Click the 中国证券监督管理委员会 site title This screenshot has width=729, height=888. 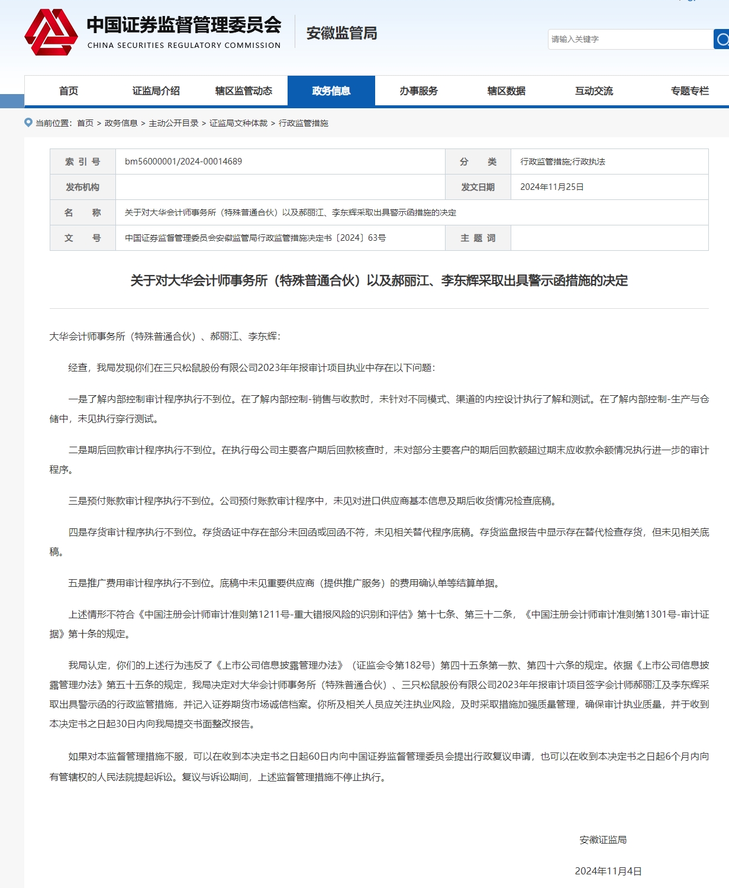click(184, 25)
